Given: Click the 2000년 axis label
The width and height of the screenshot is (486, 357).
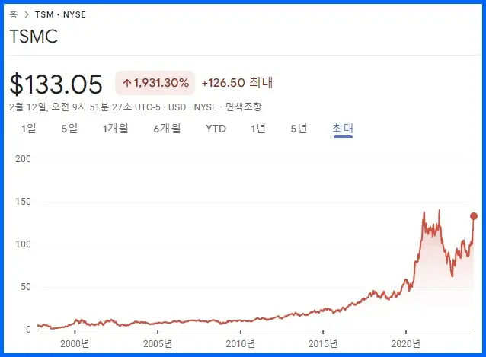Looking at the screenshot, I should [x=75, y=343].
